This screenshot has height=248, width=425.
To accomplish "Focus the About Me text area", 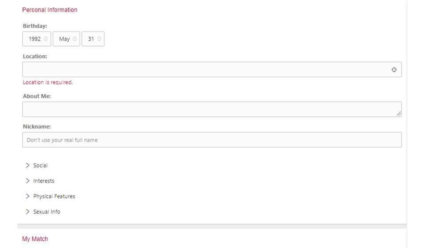I will 208,109.
